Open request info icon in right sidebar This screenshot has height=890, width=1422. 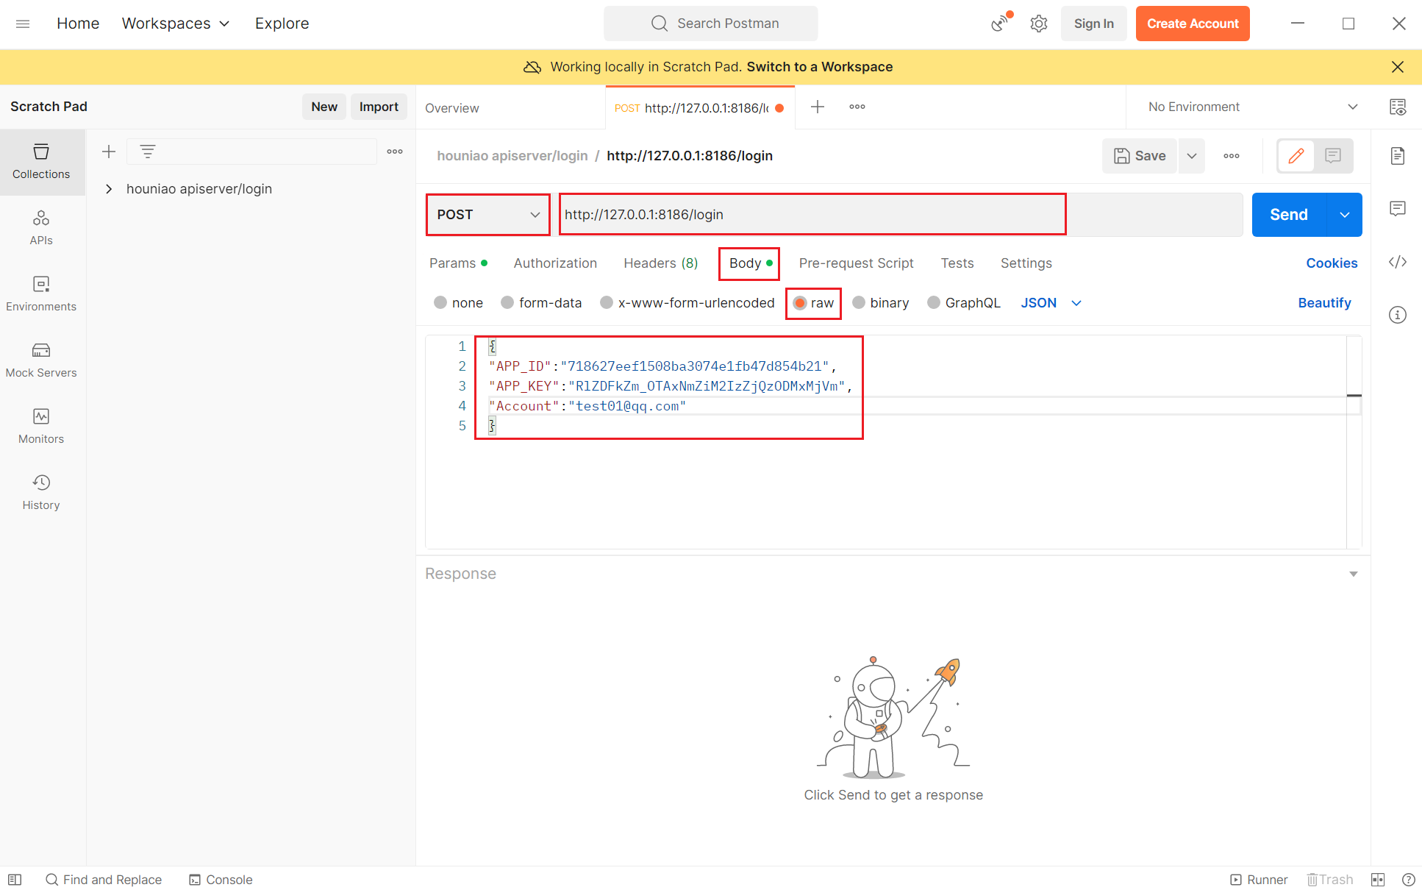(1398, 315)
